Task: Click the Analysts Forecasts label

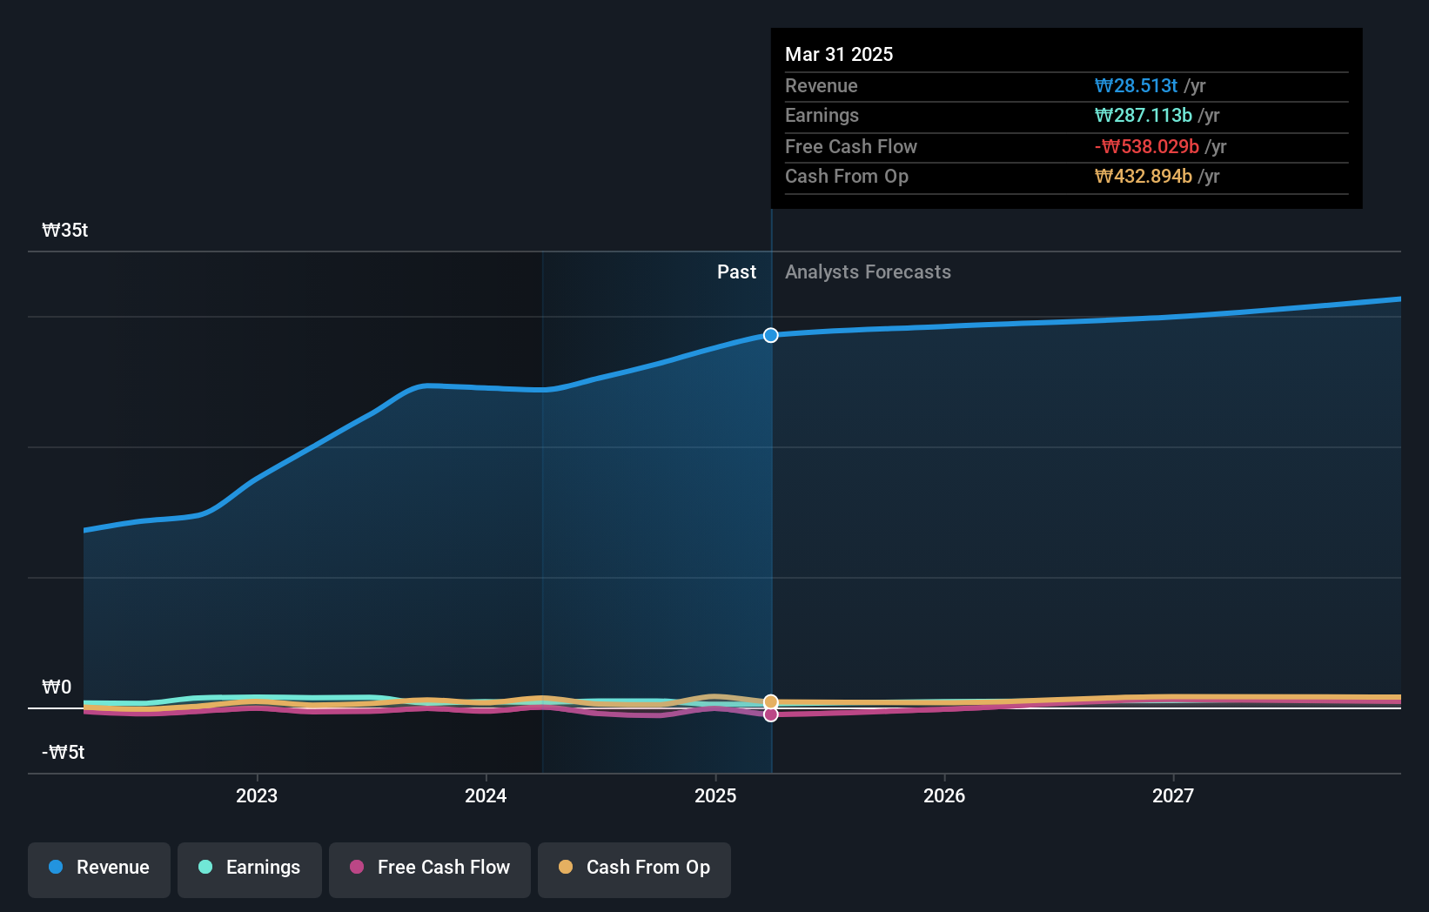Action: coord(868,272)
